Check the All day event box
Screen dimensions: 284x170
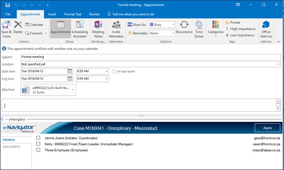point(114,72)
